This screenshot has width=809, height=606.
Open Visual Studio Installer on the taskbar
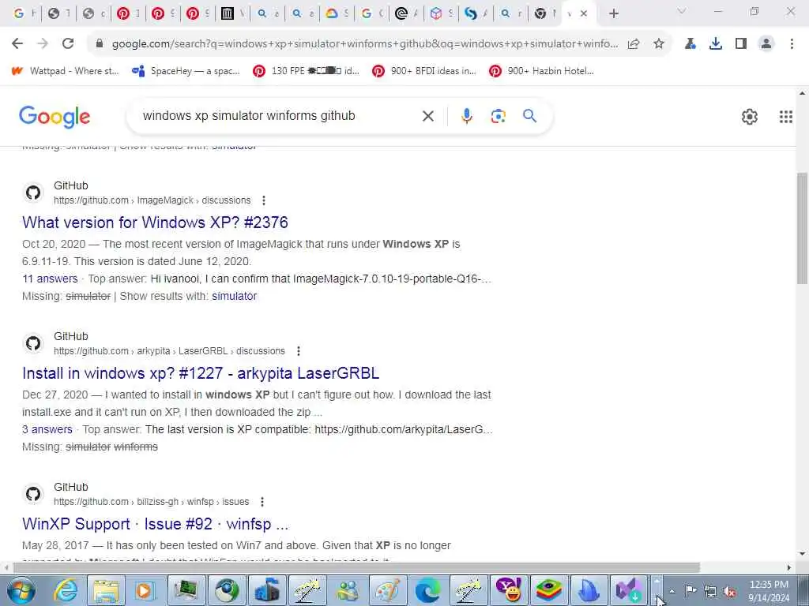[x=629, y=590]
